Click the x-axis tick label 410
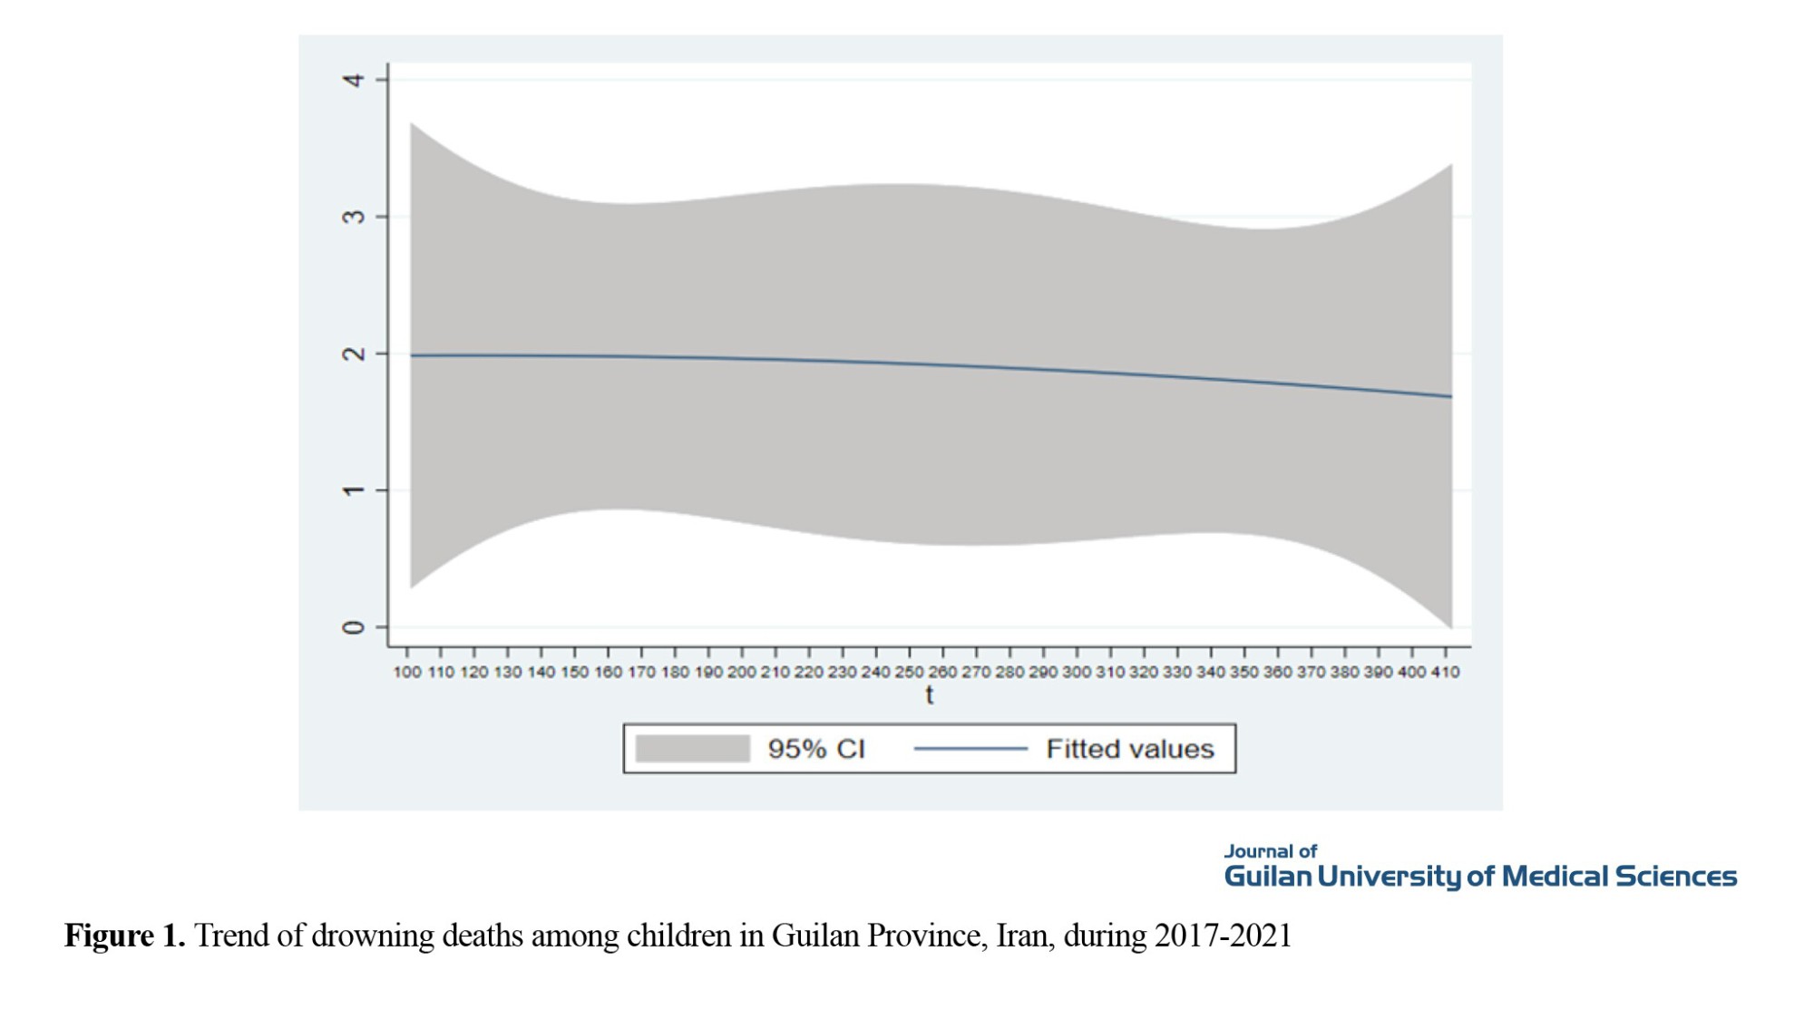 pyautogui.click(x=1445, y=672)
